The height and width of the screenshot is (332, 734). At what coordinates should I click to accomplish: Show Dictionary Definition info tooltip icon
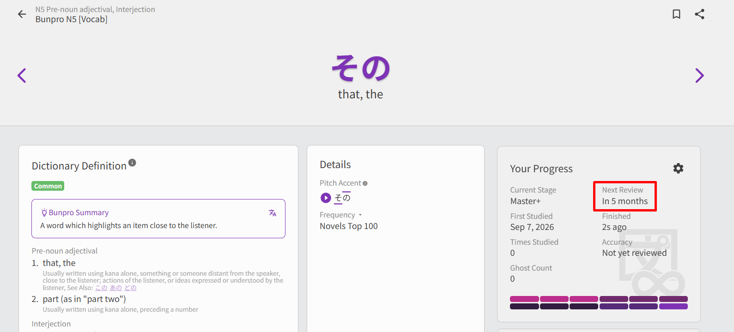[132, 163]
